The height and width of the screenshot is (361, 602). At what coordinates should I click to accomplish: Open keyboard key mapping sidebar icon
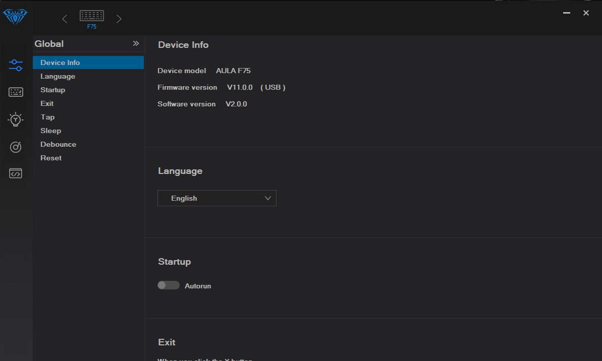[16, 92]
